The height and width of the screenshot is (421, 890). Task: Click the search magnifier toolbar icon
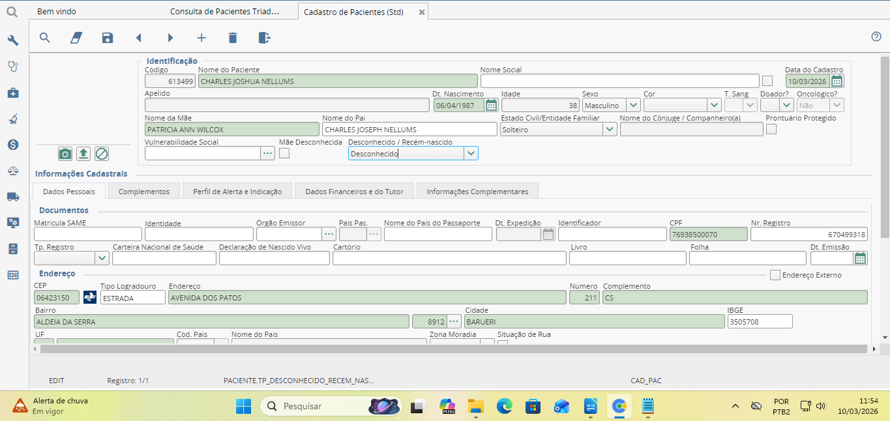(45, 38)
